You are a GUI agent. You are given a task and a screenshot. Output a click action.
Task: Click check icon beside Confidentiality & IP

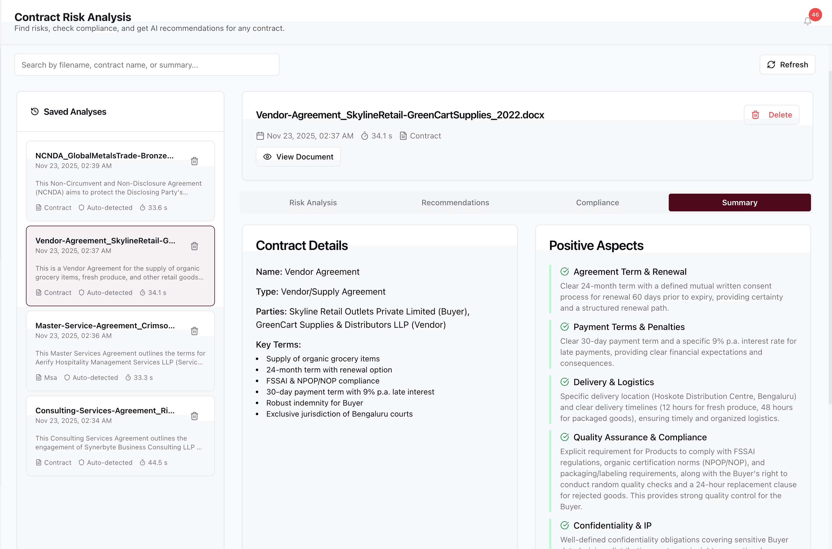(565, 525)
